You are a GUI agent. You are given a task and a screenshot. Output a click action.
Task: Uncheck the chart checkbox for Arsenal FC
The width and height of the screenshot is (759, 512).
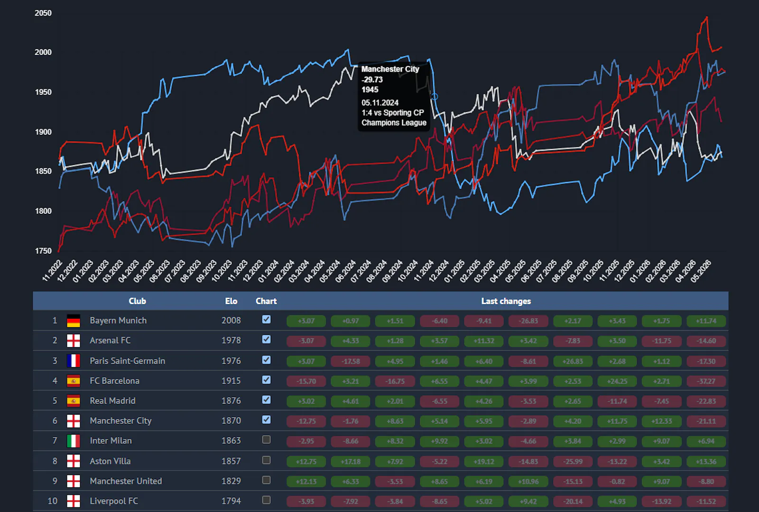click(267, 339)
